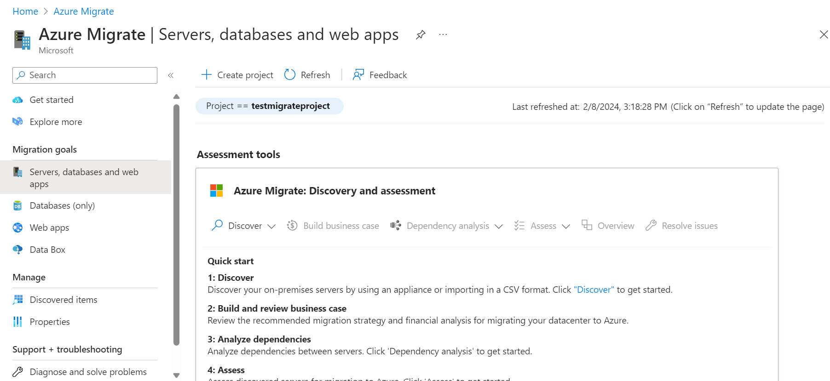Screen dimensions: 830x381
Task: Expand the Assess dropdown
Action: (x=566, y=226)
